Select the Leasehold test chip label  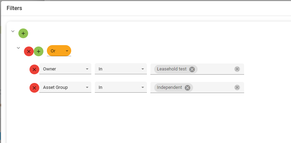point(172,69)
